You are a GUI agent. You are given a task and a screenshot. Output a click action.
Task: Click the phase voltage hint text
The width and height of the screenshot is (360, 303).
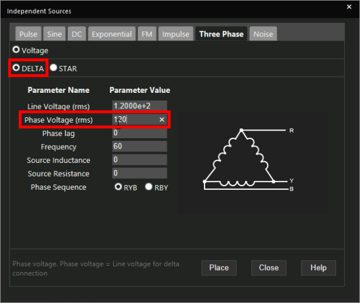click(96, 268)
